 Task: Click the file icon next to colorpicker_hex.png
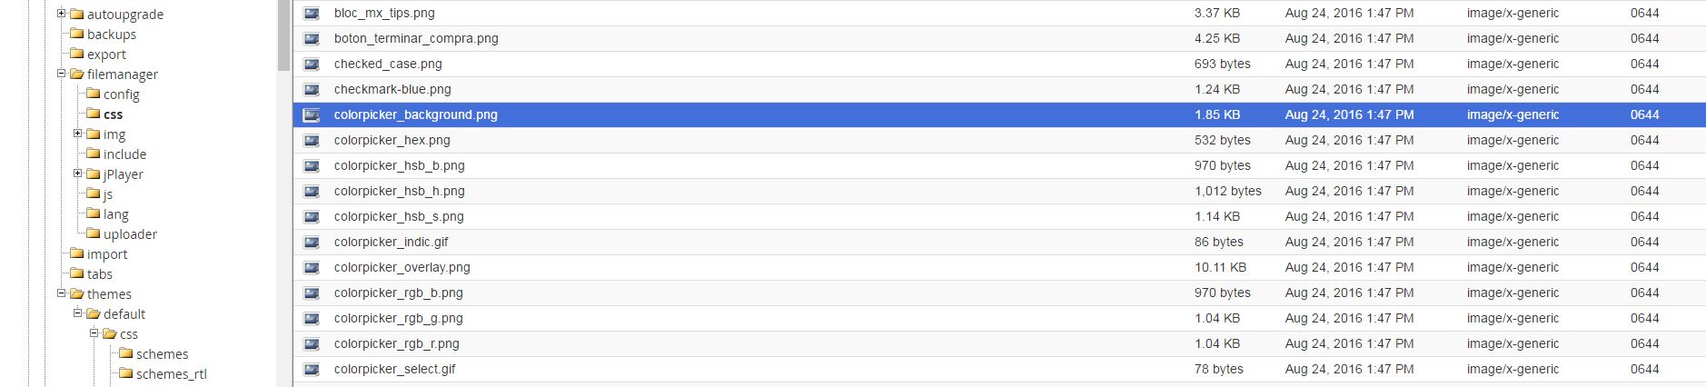tap(312, 140)
